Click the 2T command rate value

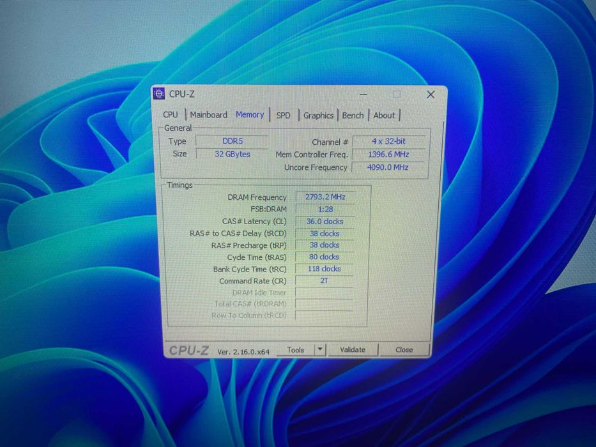click(324, 280)
